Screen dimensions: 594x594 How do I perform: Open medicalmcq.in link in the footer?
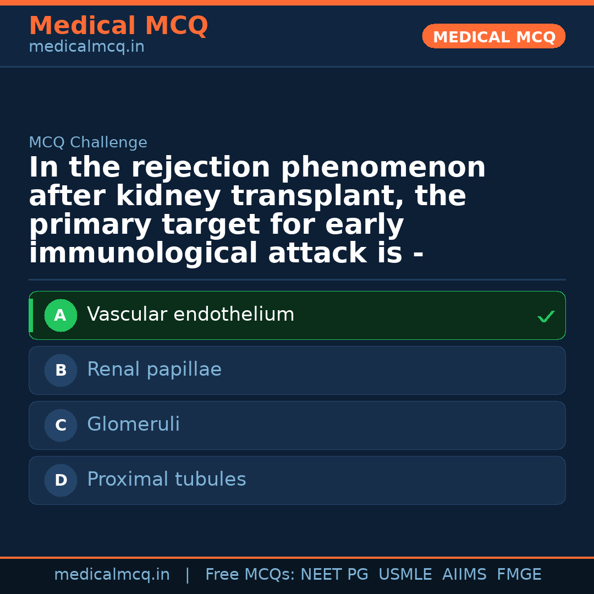point(112,575)
